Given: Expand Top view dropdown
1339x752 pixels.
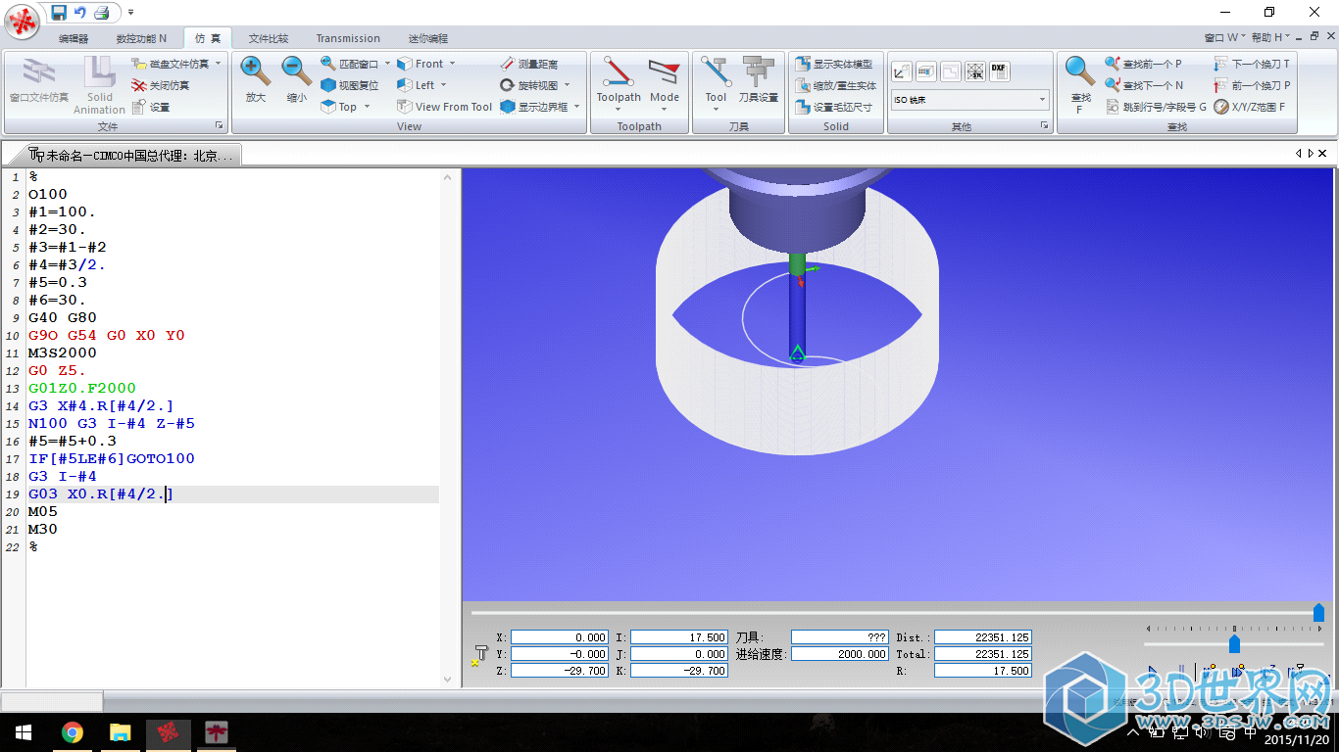Looking at the screenshot, I should click(x=367, y=107).
